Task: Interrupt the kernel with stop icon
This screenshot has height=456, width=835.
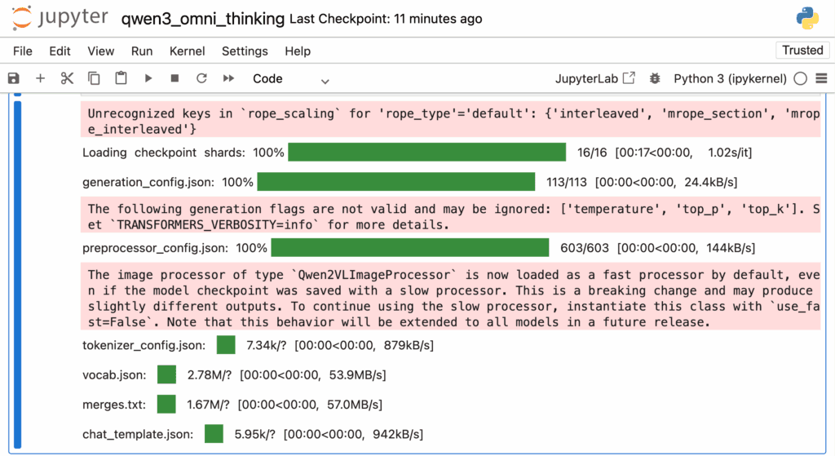Action: pos(175,78)
